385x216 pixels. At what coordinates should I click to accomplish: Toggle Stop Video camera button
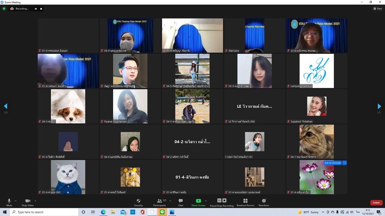pos(27,201)
